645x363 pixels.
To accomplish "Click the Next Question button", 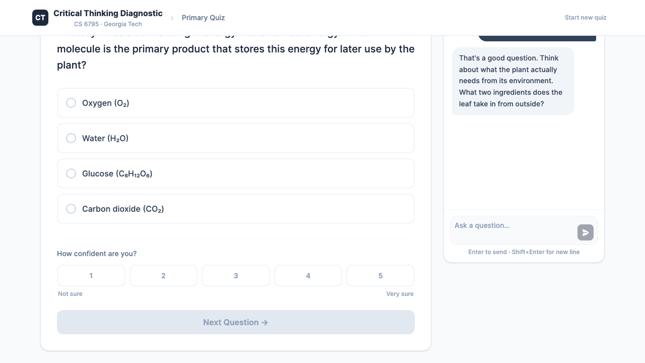I will click(235, 322).
